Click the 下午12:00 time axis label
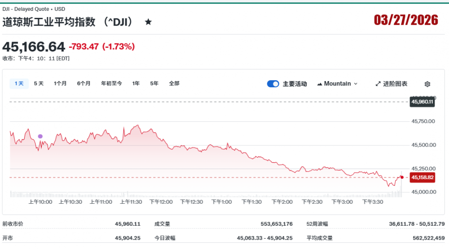 (x=161, y=202)
